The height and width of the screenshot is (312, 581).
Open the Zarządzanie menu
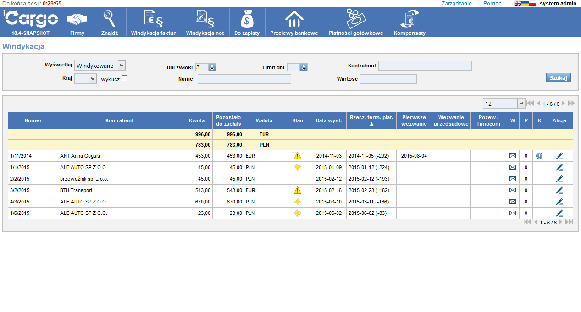pos(456,4)
